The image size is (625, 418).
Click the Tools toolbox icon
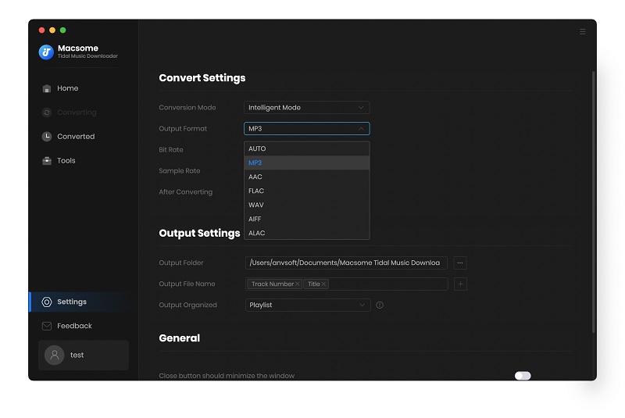tap(47, 161)
